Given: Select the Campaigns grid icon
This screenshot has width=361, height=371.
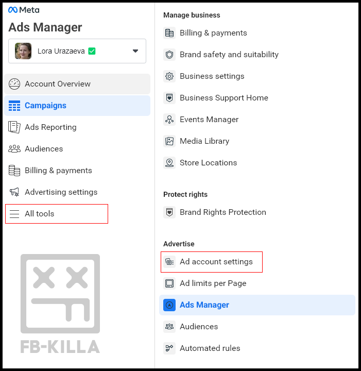Looking at the screenshot, I should pos(14,106).
